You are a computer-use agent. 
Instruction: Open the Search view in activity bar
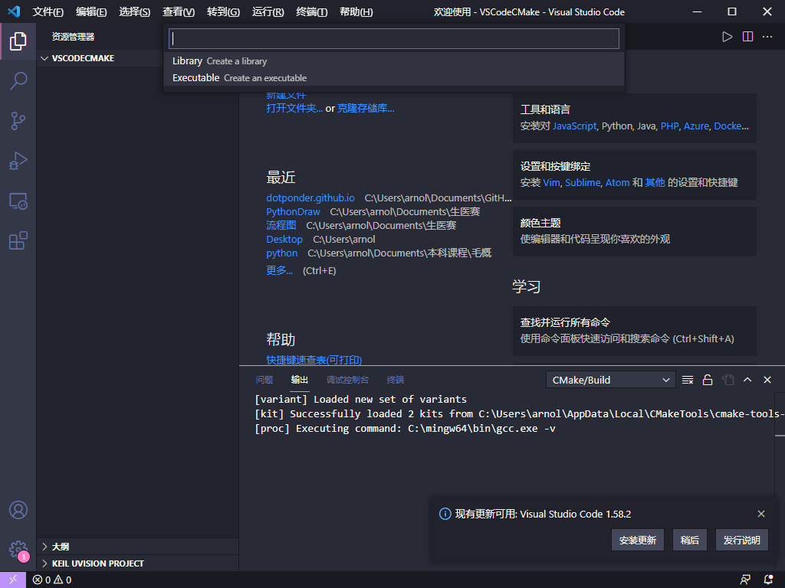pyautogui.click(x=18, y=81)
